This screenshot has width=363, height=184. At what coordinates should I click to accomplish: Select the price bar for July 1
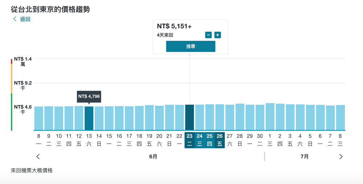click(x=270, y=117)
